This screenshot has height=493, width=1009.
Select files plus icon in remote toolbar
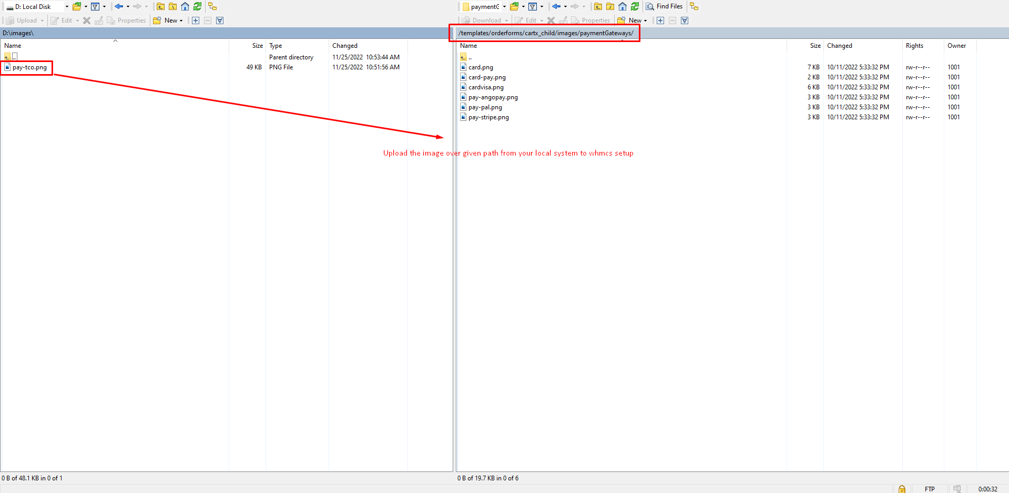(x=660, y=20)
